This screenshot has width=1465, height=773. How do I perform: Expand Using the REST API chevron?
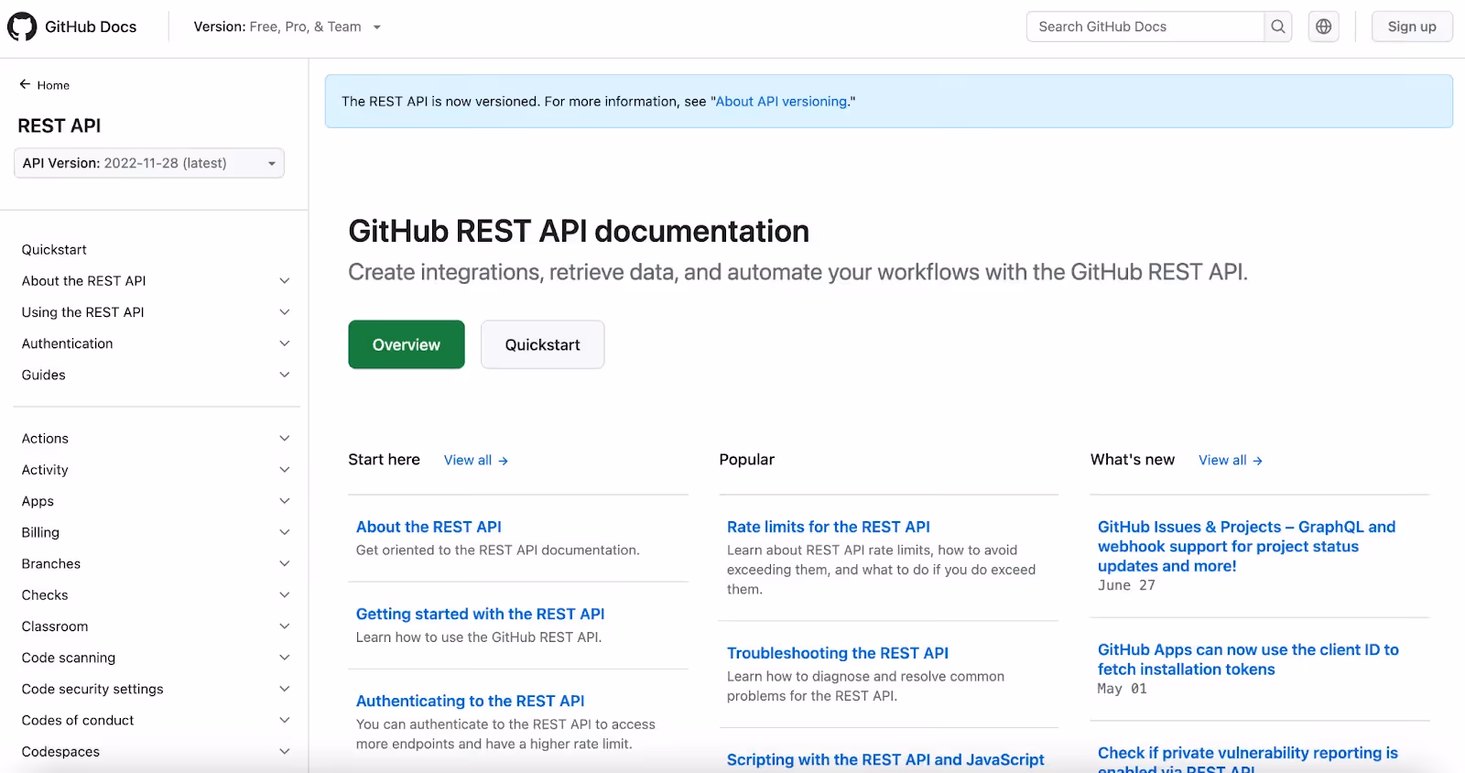pyautogui.click(x=285, y=312)
